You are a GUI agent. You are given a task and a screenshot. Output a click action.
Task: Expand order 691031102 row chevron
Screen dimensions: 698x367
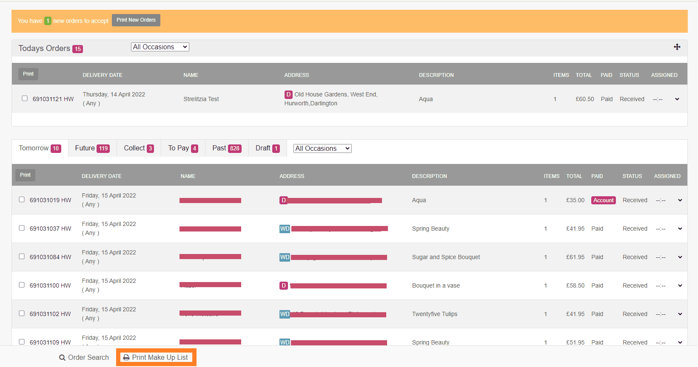(680, 314)
